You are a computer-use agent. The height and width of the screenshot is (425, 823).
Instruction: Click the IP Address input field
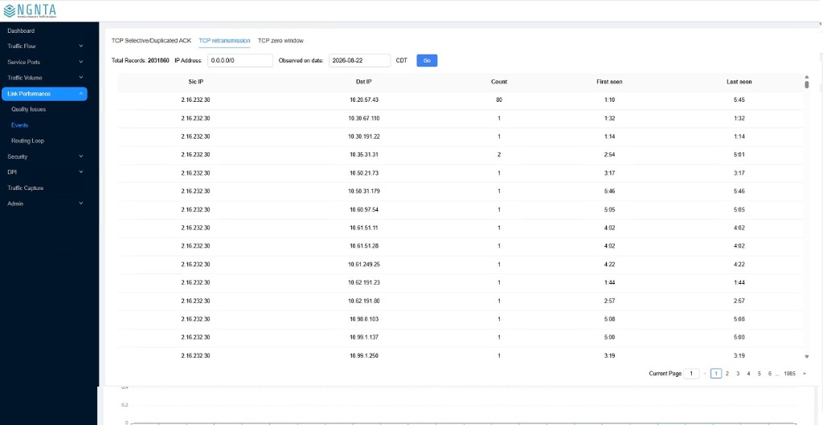(240, 60)
